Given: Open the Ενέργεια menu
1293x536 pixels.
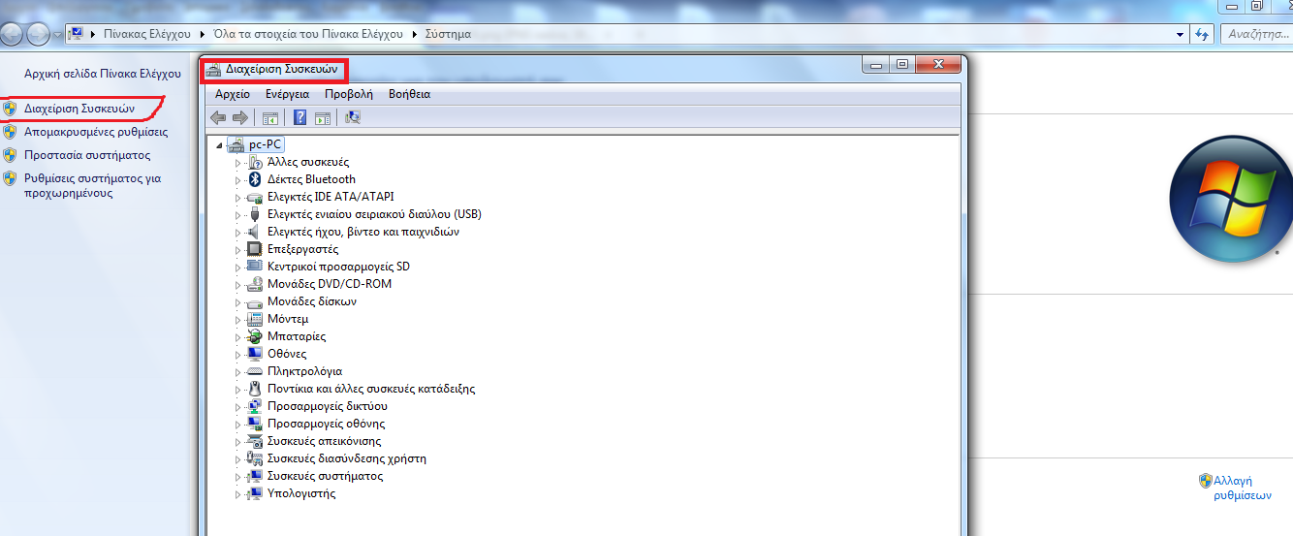Looking at the screenshot, I should tap(287, 94).
